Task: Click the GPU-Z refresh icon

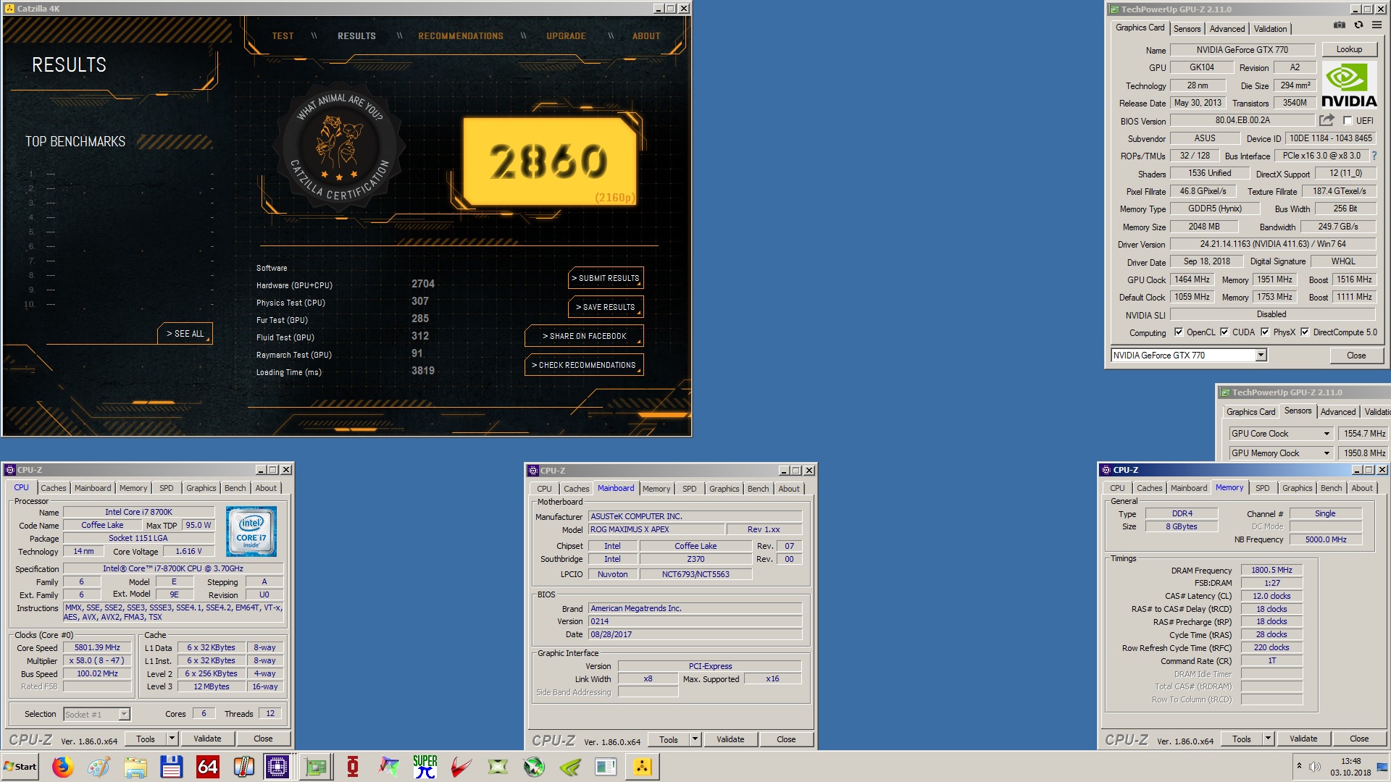Action: 1358,25
